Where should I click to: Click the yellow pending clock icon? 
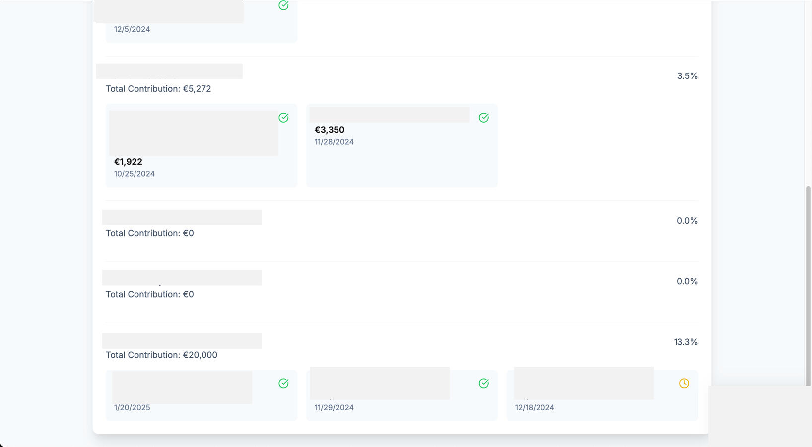tap(684, 383)
